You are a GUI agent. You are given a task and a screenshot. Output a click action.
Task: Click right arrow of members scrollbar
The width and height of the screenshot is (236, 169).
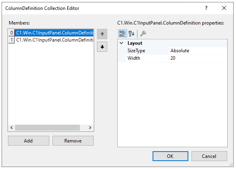click(90, 127)
